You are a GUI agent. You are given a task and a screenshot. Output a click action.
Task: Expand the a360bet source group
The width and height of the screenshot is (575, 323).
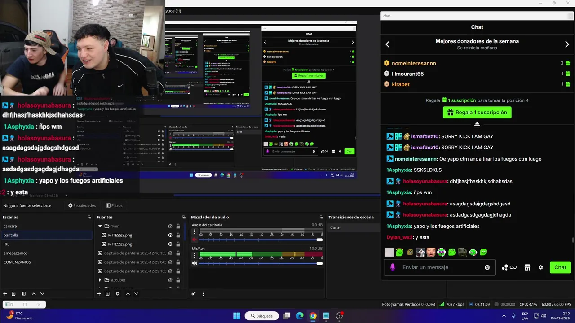tap(100, 280)
